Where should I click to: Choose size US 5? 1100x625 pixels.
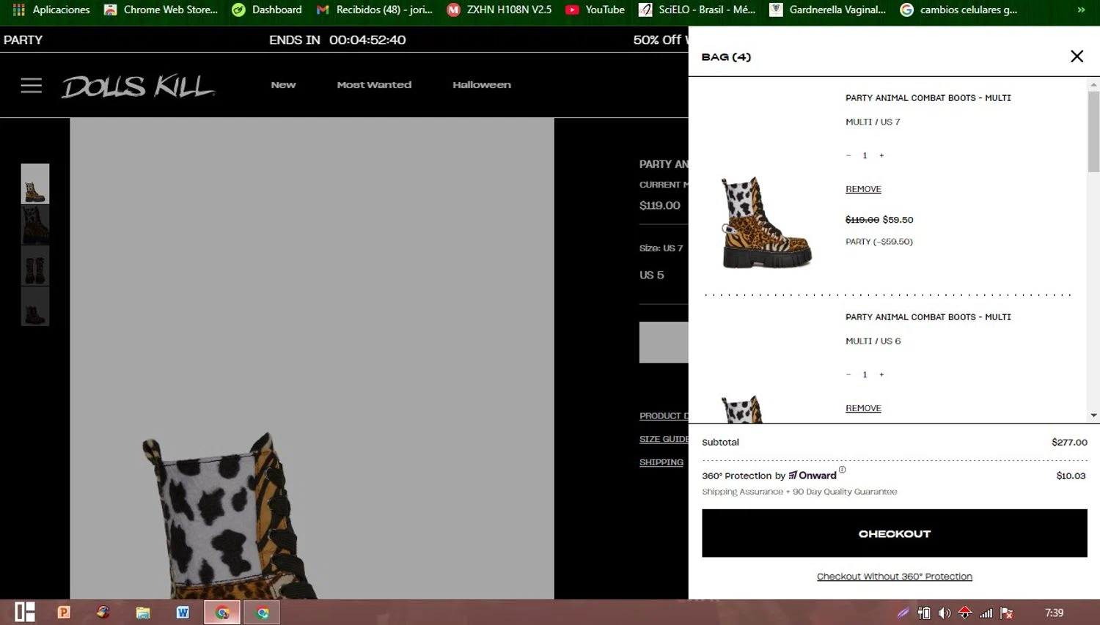(x=652, y=275)
